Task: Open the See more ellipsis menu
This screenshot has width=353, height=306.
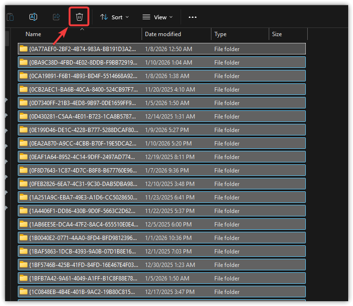Action: click(x=193, y=17)
